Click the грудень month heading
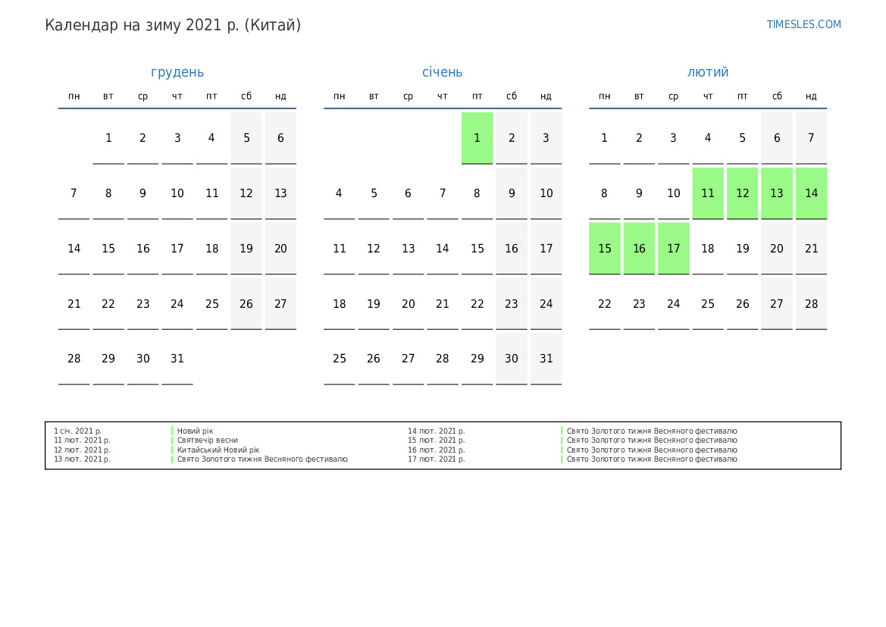Screen dimensions: 886x627 point(177,72)
